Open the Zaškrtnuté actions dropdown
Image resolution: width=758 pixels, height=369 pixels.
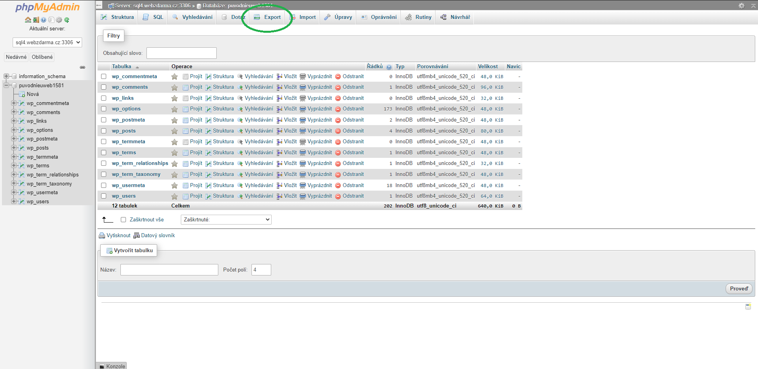click(226, 220)
